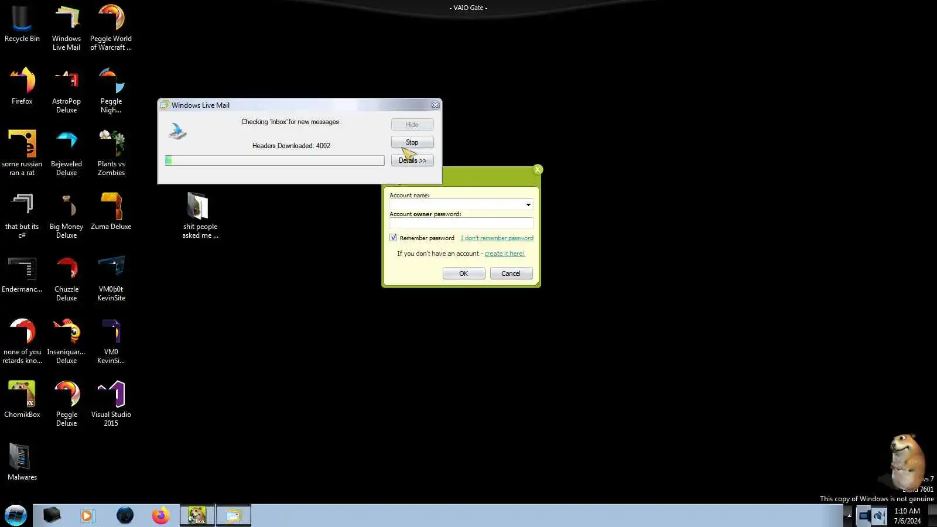The width and height of the screenshot is (937, 527).
Task: Select the Zuma Deluxe desktop icon
Action: pyautogui.click(x=111, y=212)
